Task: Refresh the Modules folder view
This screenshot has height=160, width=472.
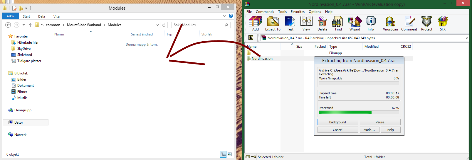Action: 164,25
